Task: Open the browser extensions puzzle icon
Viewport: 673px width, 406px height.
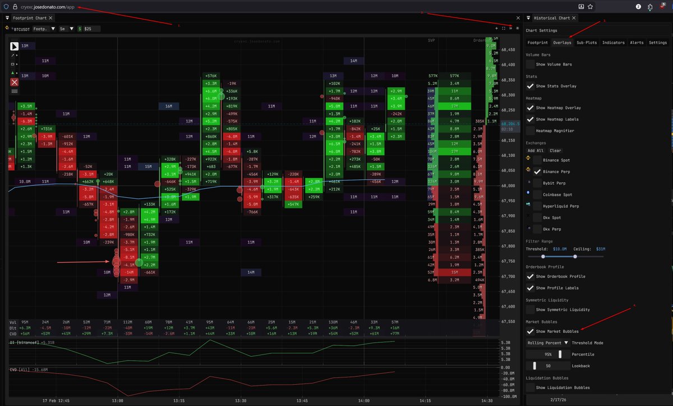Action: [649, 7]
